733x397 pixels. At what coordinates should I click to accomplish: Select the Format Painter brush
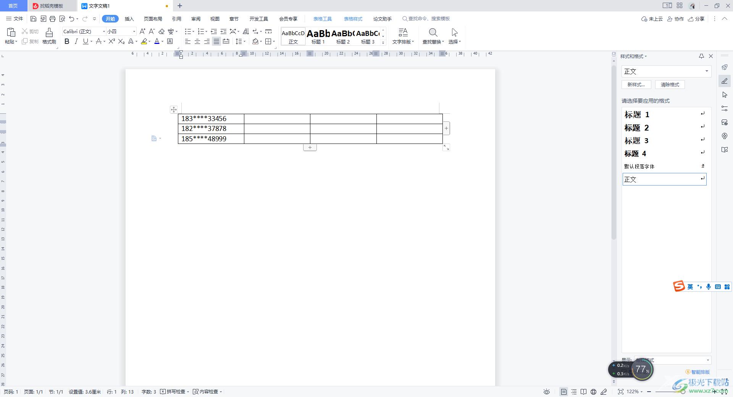pyautogui.click(x=49, y=32)
